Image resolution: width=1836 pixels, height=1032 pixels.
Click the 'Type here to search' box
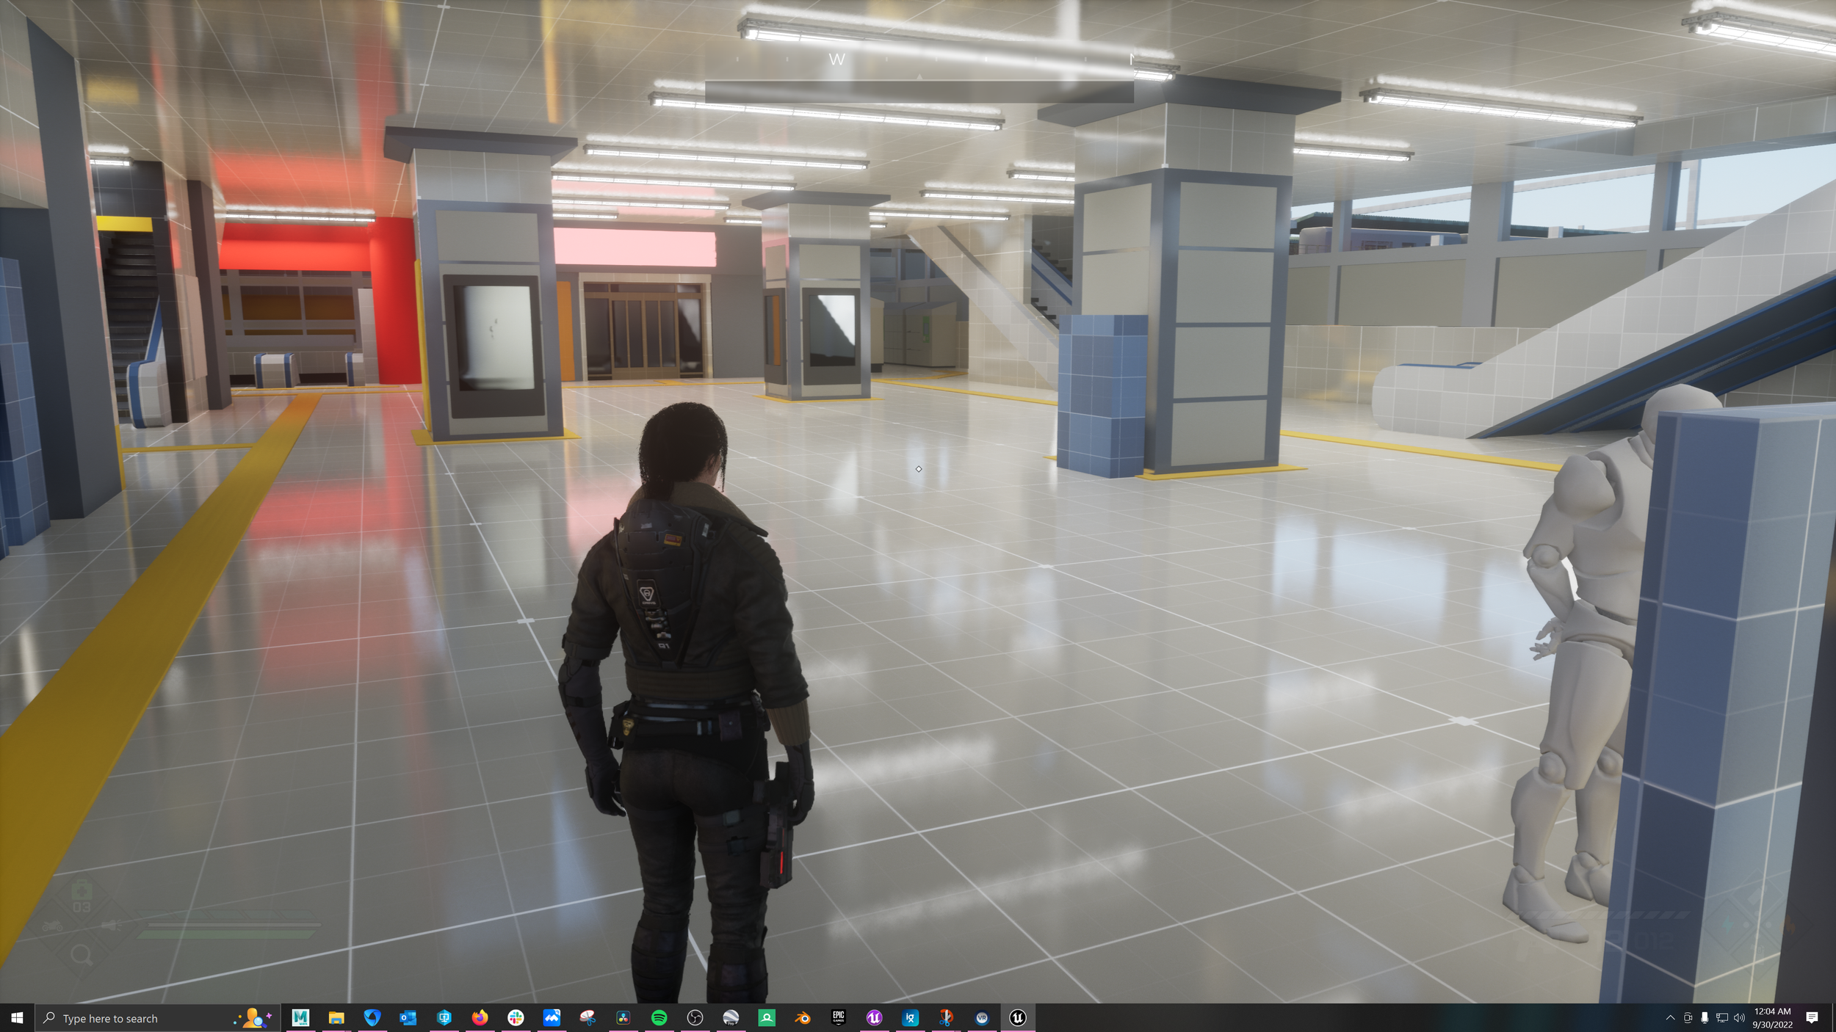coord(158,1018)
